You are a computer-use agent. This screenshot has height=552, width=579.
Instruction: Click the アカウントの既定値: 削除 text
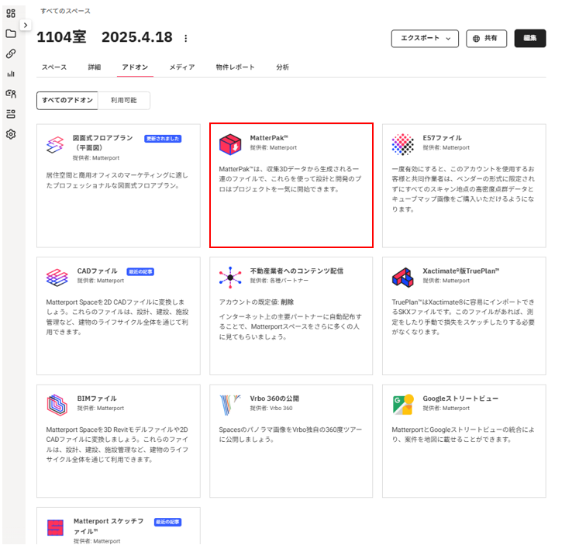(x=257, y=302)
